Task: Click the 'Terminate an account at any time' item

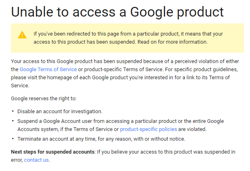Action: point(101,139)
